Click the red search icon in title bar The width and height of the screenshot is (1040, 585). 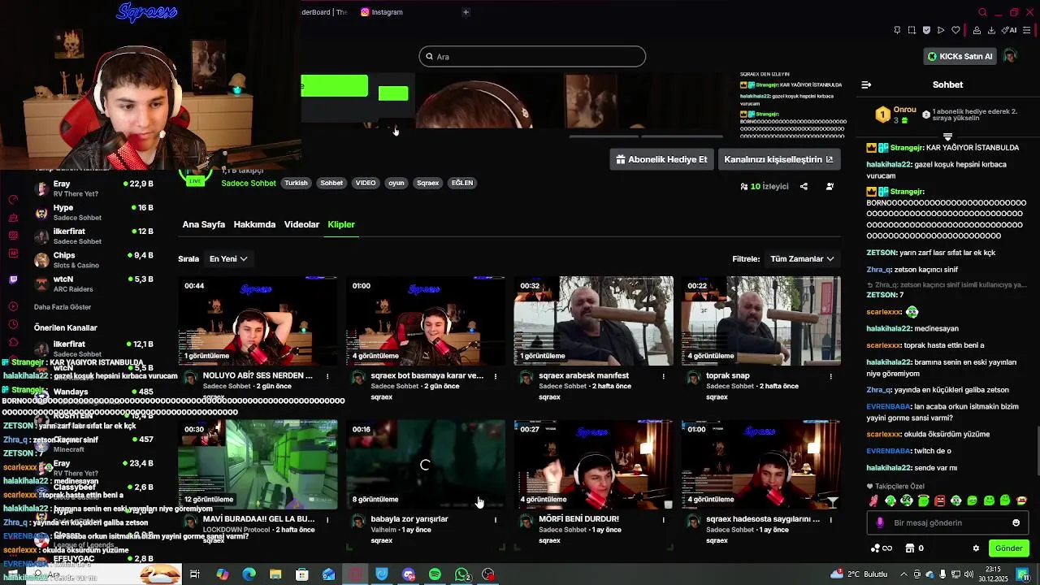982,12
